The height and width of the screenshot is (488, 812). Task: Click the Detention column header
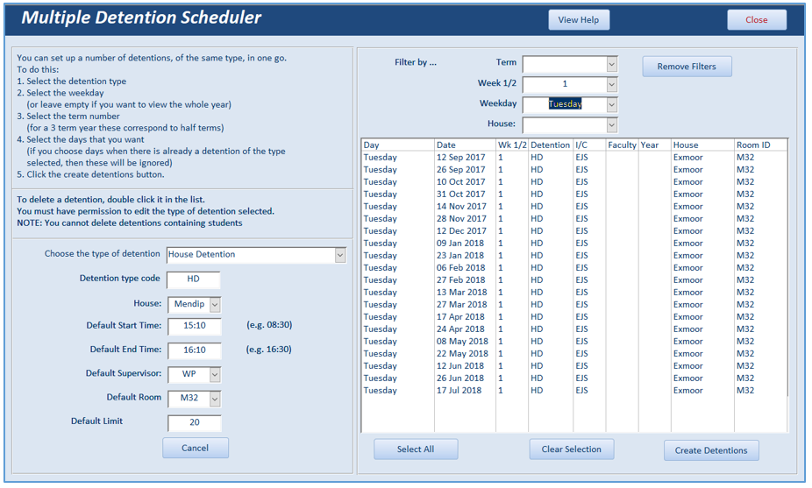(x=551, y=145)
